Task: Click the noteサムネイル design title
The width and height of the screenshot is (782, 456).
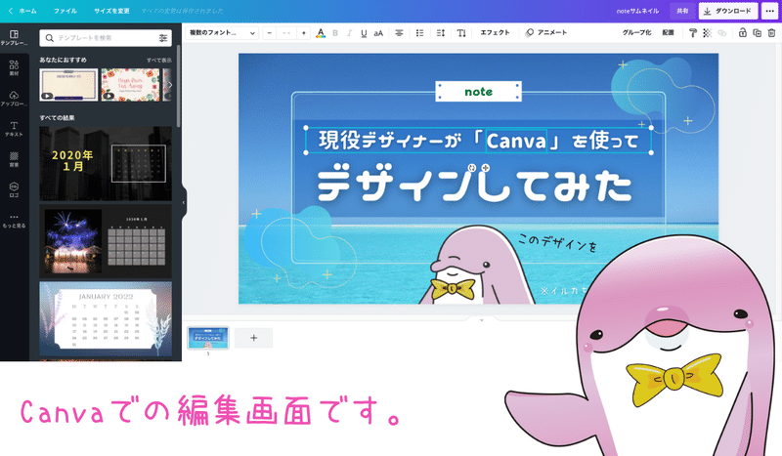Action: 637,11
